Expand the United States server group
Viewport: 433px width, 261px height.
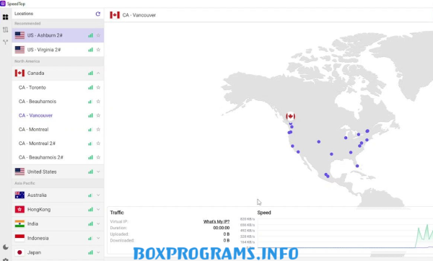98,172
